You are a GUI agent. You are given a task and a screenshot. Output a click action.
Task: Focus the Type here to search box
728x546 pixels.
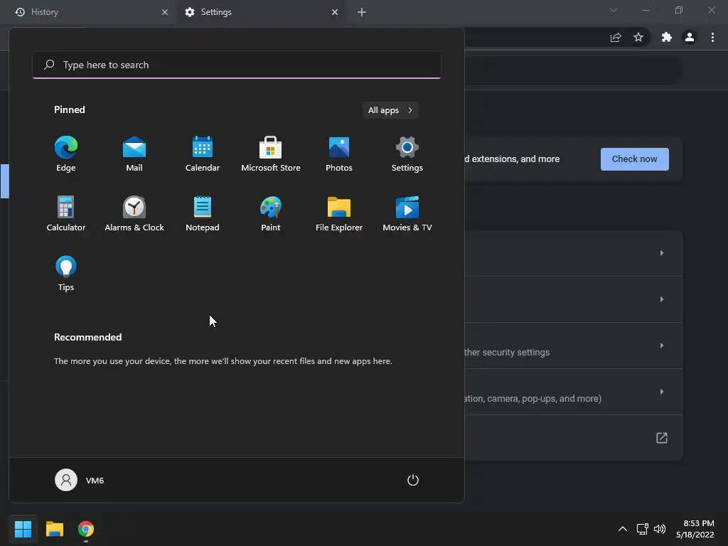click(237, 65)
